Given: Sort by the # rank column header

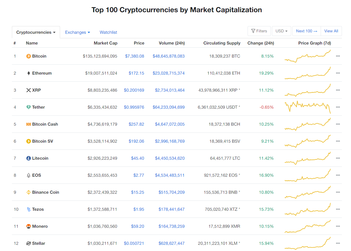Looking at the screenshot, I should [x=15, y=43].
